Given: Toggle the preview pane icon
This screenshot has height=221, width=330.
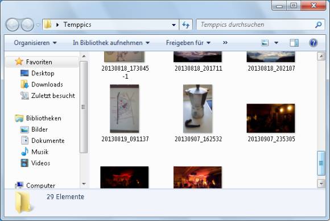Looking at the screenshot, I should [x=294, y=43].
